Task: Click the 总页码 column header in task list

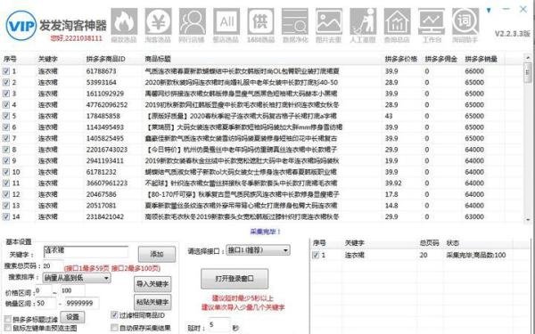Action: [x=429, y=243]
